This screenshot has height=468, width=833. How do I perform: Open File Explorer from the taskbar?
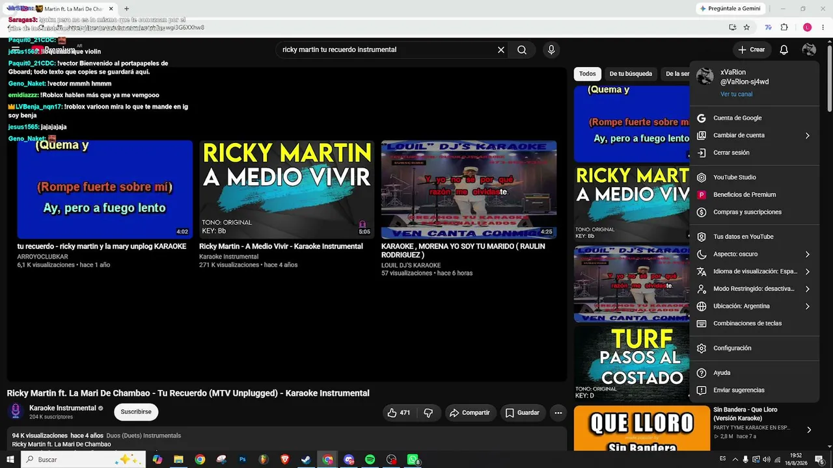[x=178, y=460]
